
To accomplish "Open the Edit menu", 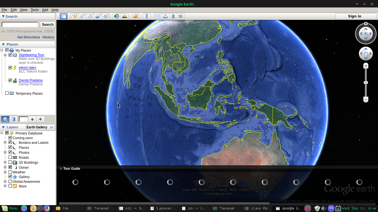I will pyautogui.click(x=14, y=10).
